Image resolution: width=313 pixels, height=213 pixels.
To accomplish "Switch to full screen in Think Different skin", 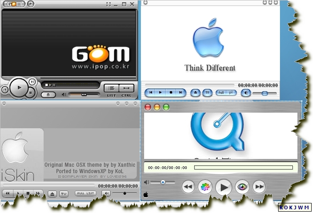I will (x=221, y=93).
